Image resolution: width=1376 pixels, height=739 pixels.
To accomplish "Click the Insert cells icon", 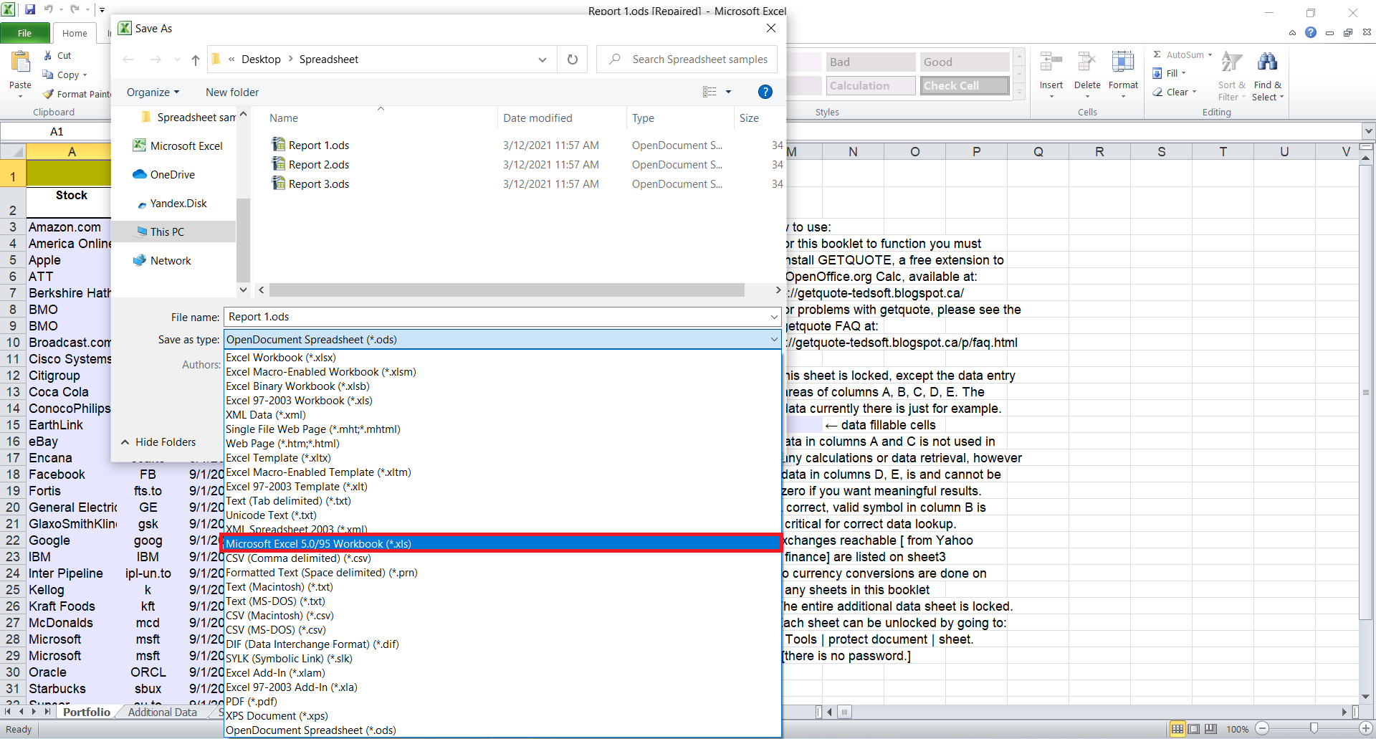I will pyautogui.click(x=1051, y=63).
